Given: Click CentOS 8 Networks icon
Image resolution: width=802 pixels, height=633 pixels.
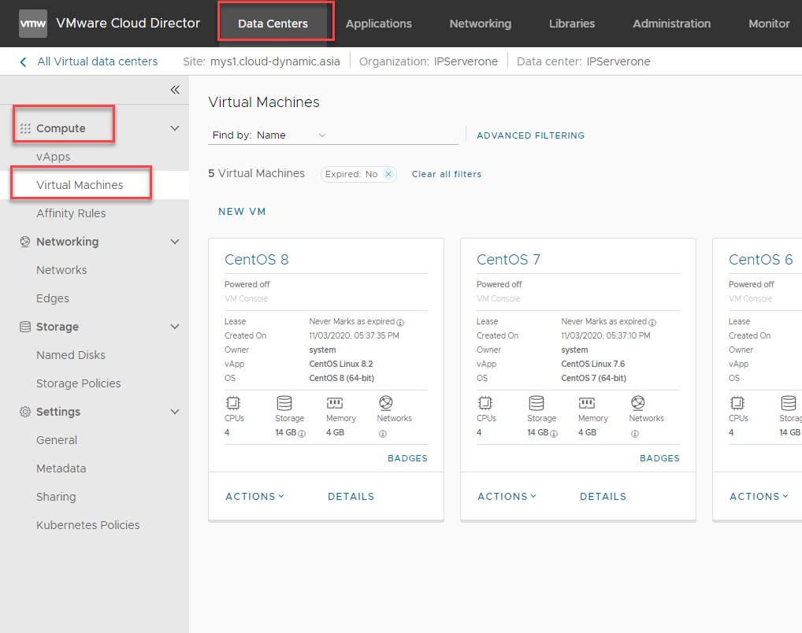Looking at the screenshot, I should [x=386, y=403].
